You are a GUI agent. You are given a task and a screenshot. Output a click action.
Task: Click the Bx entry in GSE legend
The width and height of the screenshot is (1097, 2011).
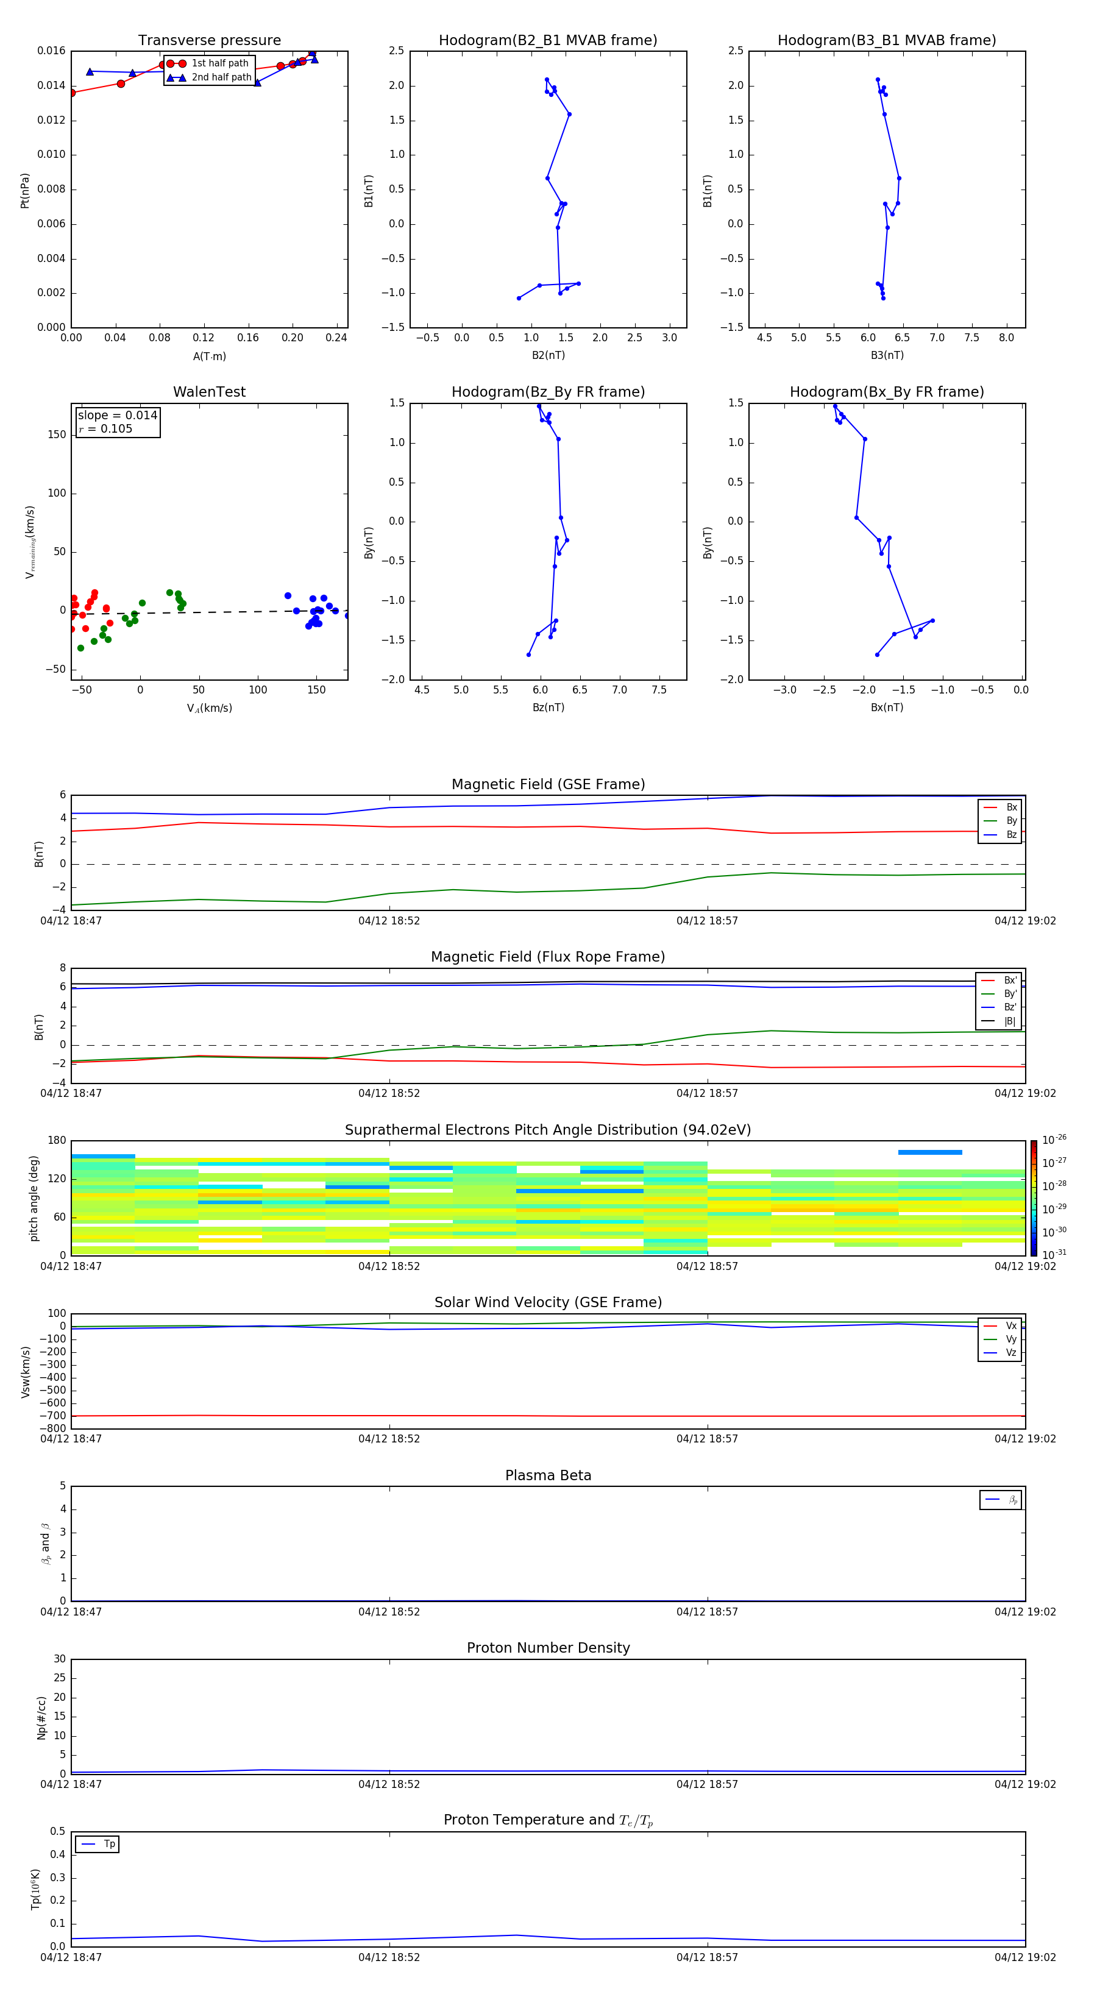1000,807
